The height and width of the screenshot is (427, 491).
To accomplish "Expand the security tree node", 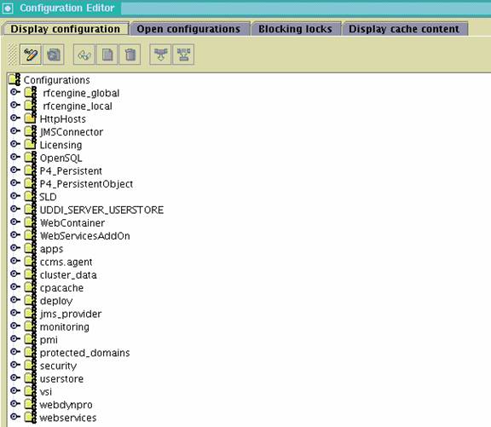I will (14, 365).
